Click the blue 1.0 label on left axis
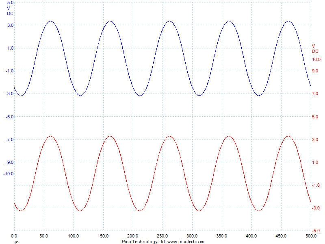The image size is (325, 244). point(11,48)
